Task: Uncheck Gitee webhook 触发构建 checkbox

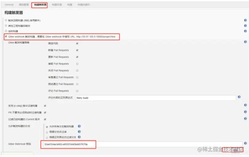Action: pyautogui.click(x=6, y=36)
